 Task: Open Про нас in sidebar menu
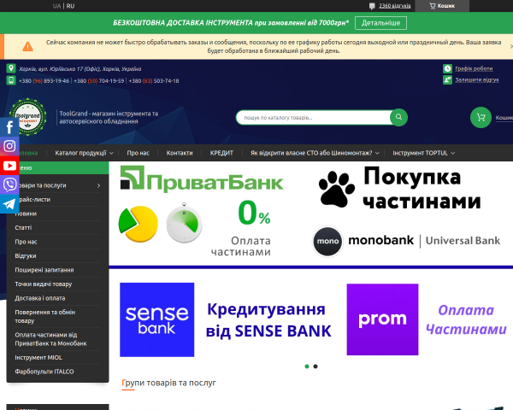(26, 242)
